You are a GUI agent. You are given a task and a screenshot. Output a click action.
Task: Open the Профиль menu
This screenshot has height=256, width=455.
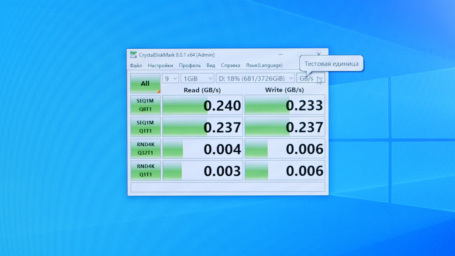190,65
